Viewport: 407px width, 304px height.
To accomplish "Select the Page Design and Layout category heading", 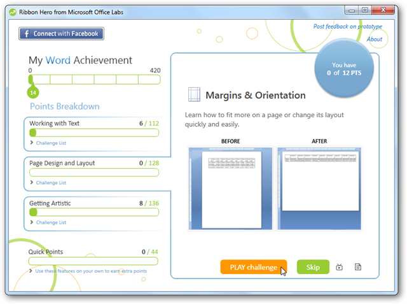I will [62, 163].
